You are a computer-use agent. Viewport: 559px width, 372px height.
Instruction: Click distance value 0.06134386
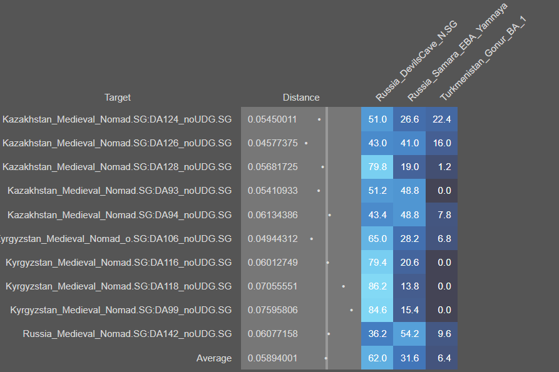272,215
